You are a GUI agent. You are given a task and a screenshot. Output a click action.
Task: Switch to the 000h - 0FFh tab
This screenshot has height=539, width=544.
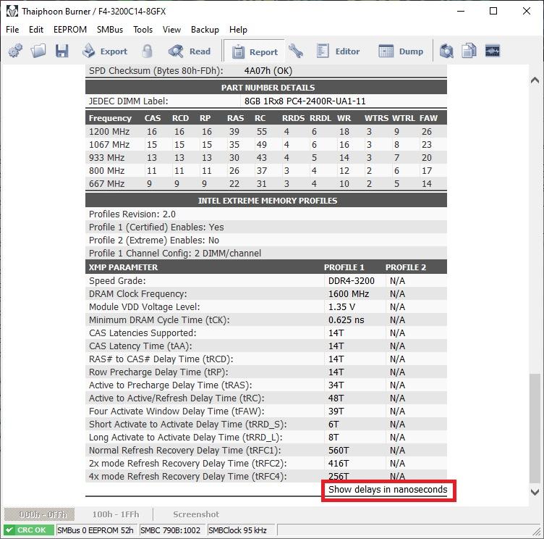tap(39, 514)
